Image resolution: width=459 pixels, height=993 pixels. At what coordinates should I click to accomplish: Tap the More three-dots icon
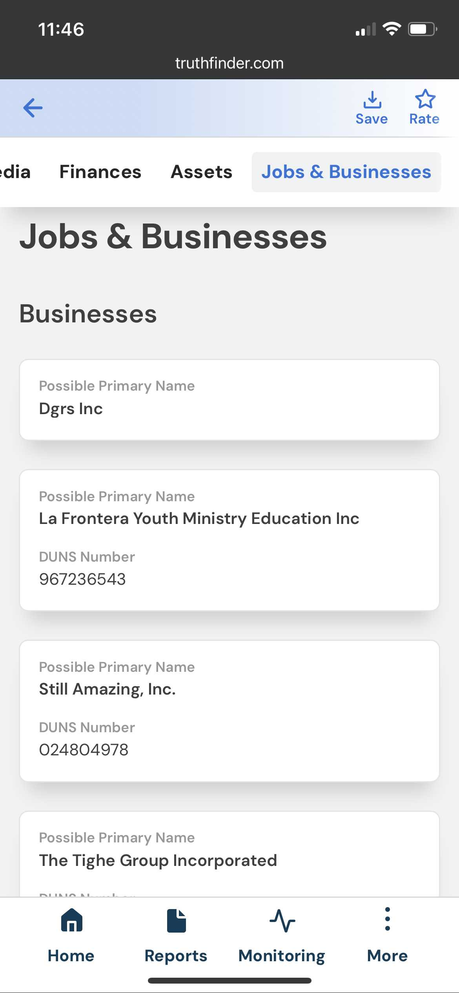(387, 919)
